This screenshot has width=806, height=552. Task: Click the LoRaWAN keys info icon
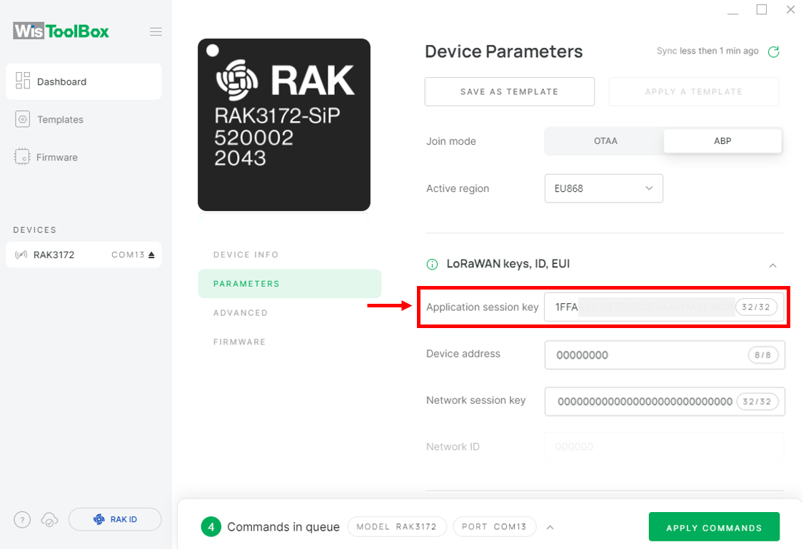433,265
